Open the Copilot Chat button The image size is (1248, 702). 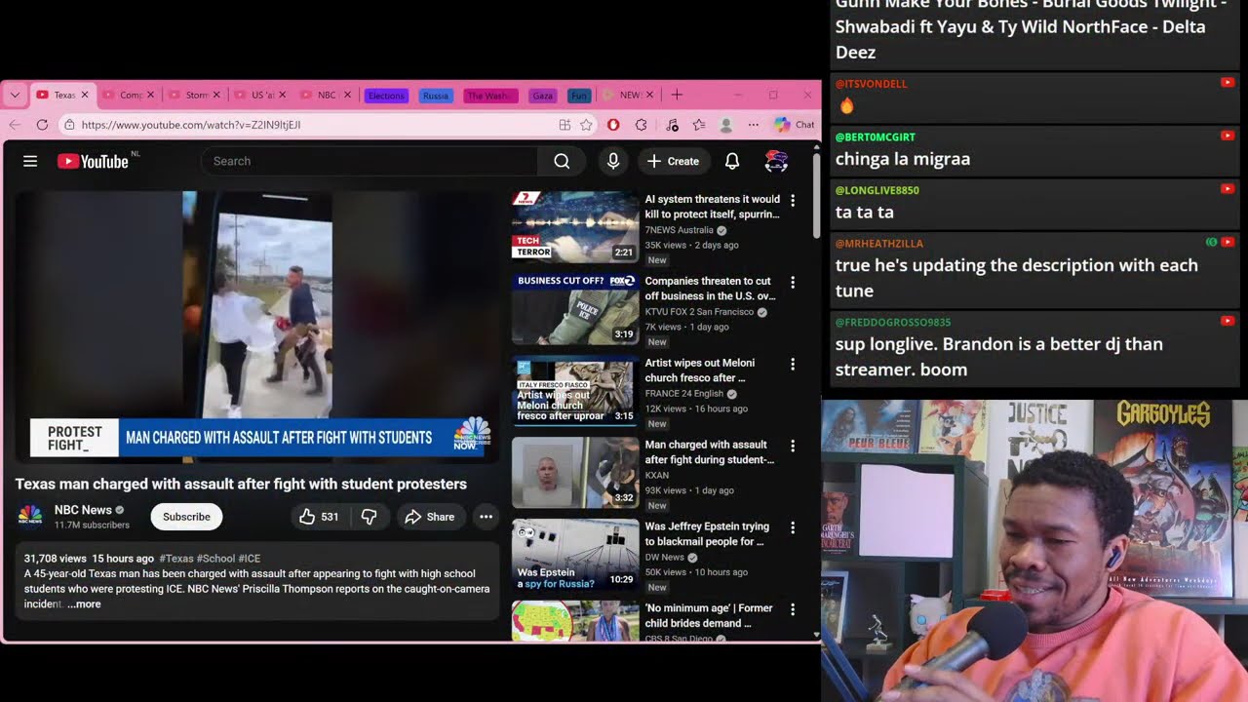point(795,125)
